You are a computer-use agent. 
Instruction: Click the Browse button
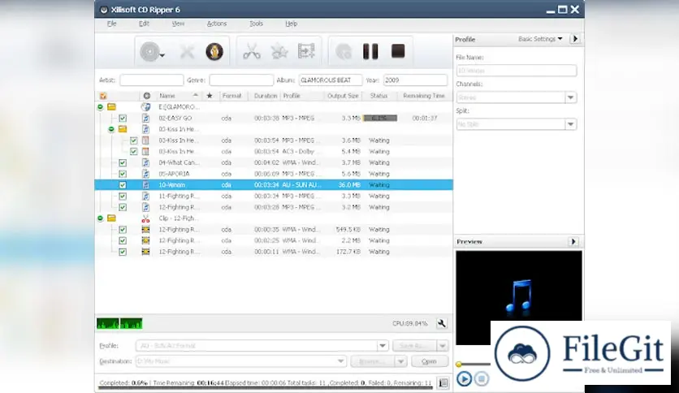tap(373, 361)
